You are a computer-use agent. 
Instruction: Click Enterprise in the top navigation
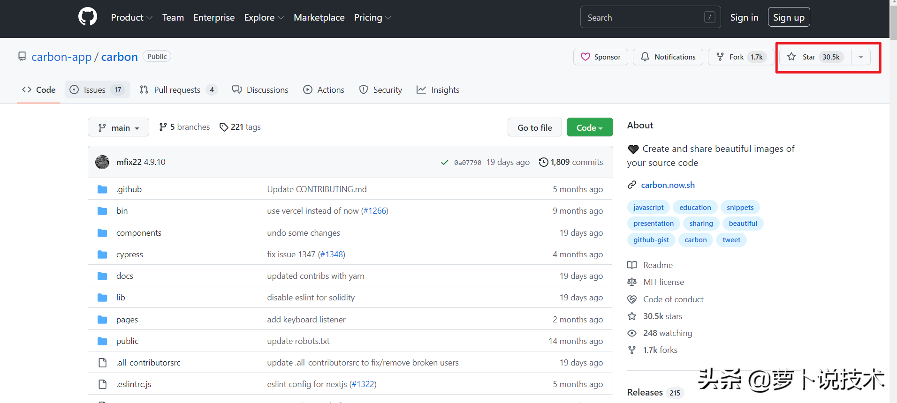(214, 17)
